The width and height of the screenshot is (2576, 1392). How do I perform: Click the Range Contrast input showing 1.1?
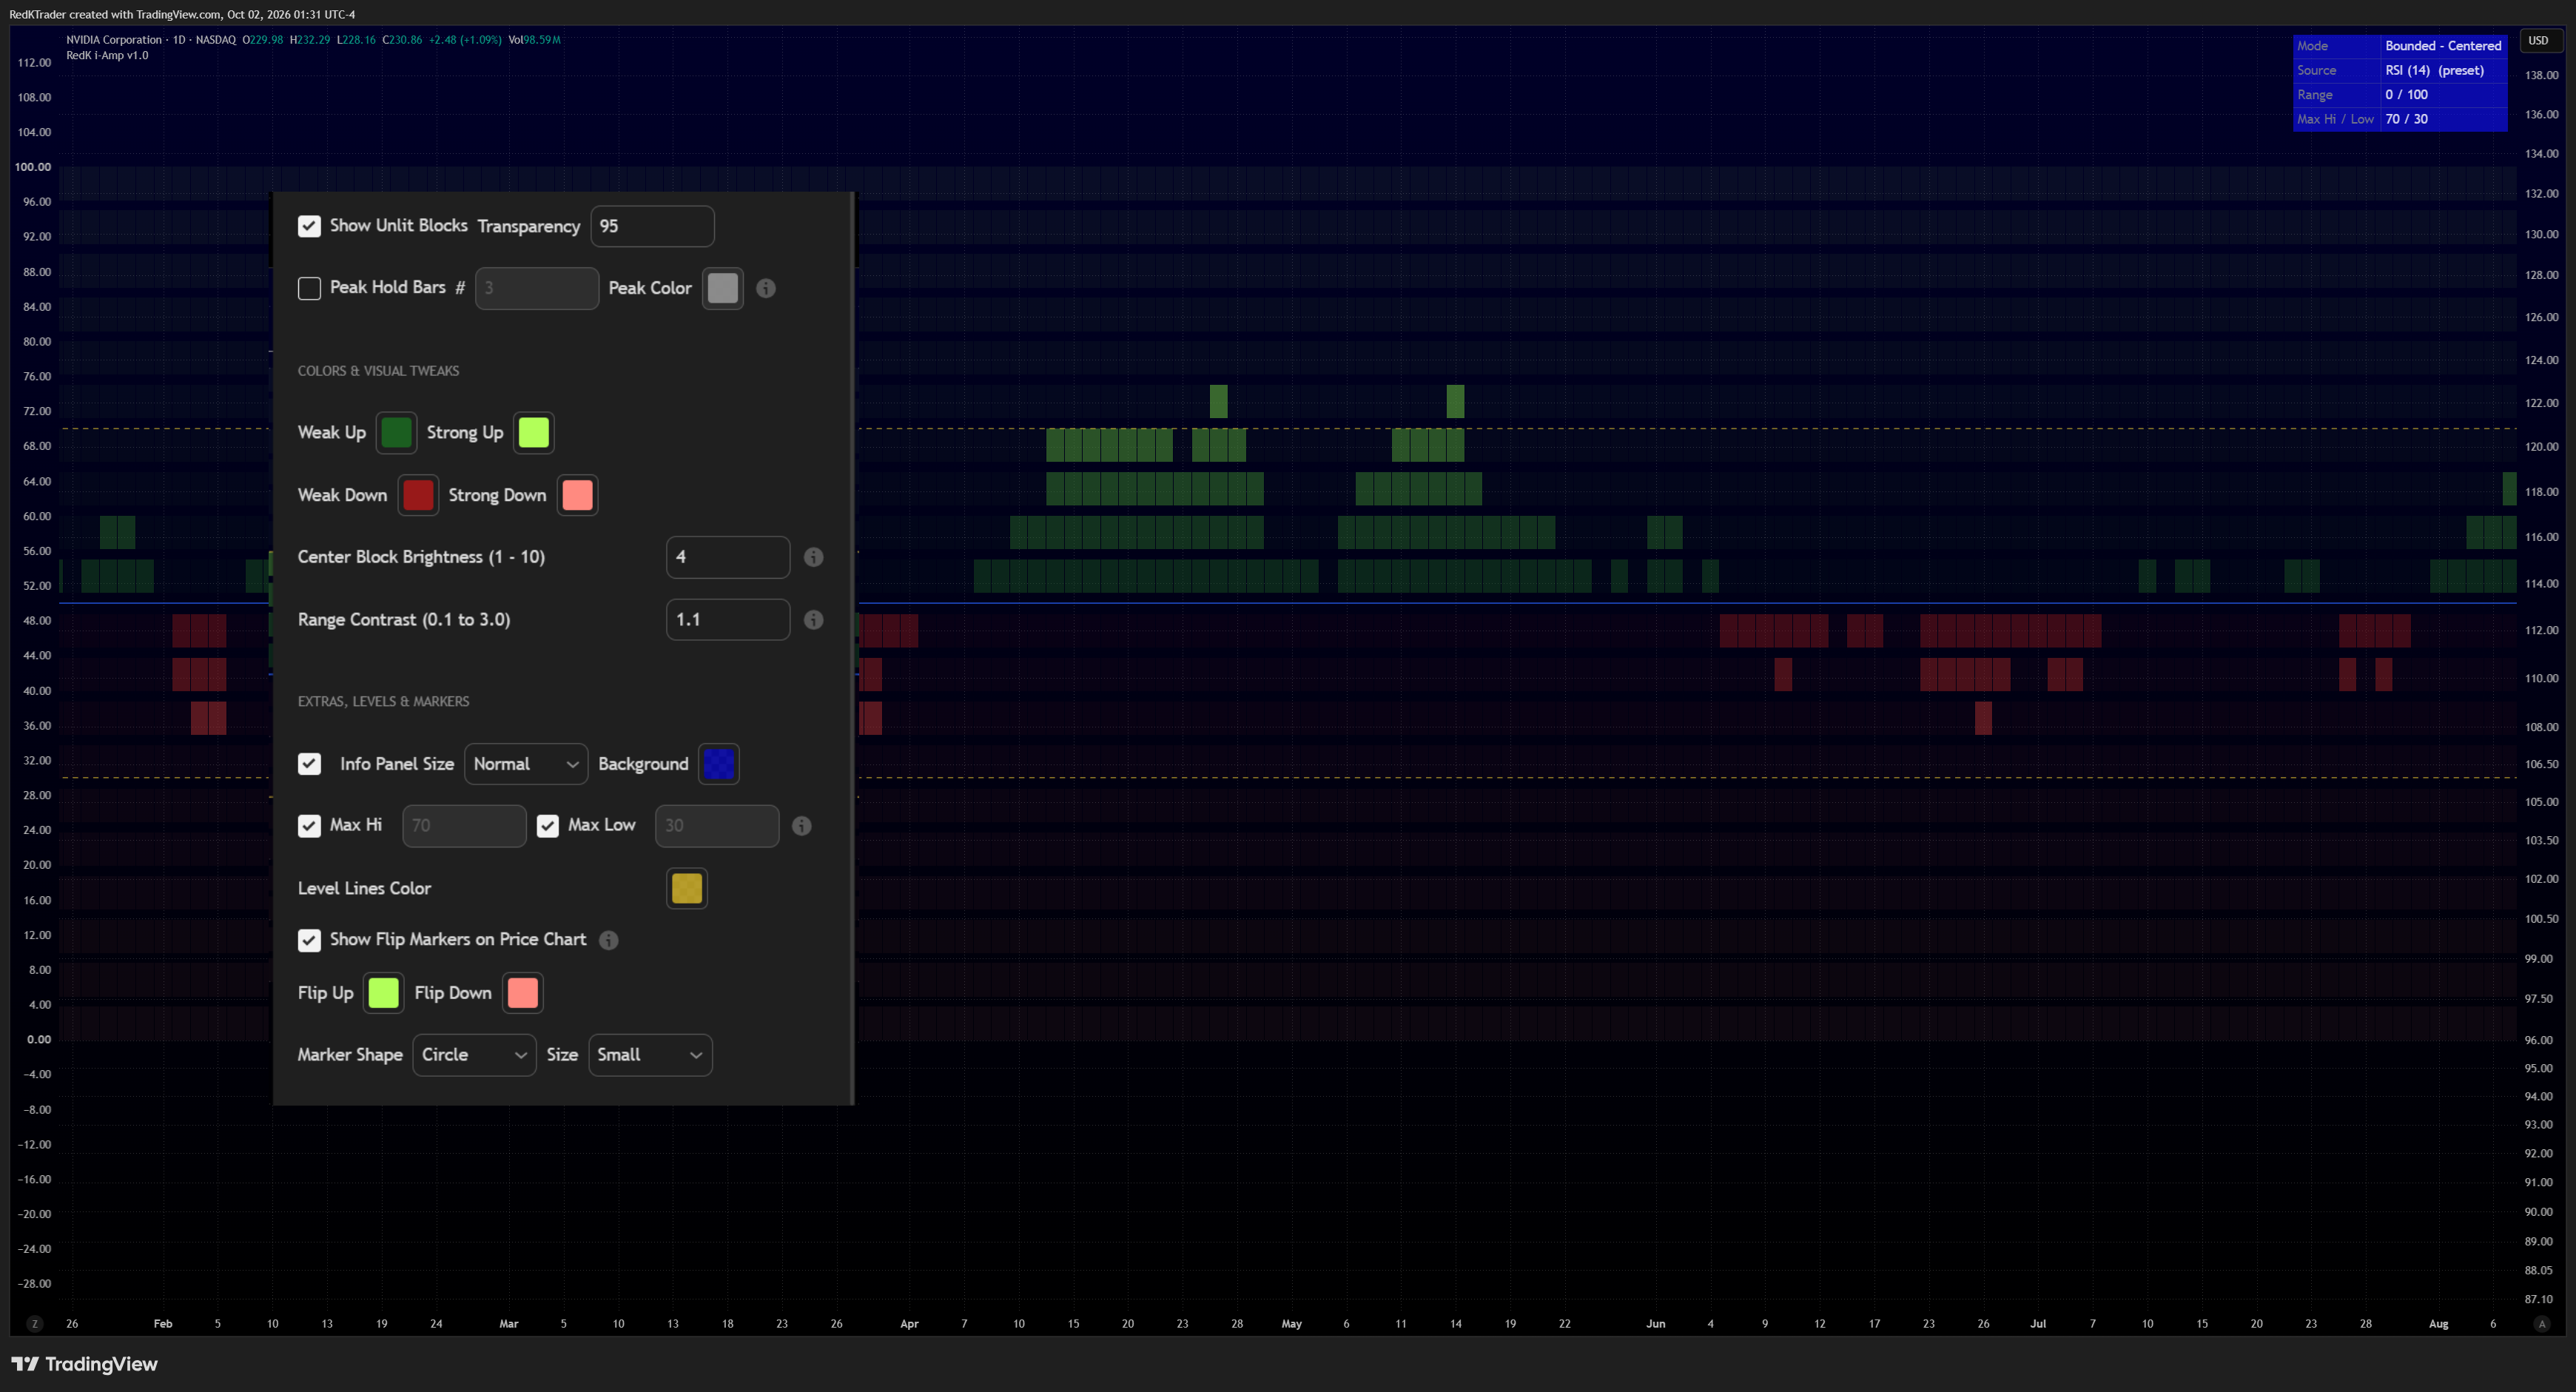(x=728, y=620)
